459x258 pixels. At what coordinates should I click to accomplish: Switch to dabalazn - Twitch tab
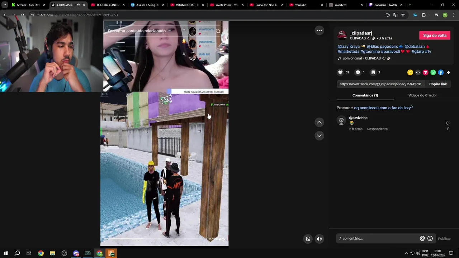click(x=385, y=5)
